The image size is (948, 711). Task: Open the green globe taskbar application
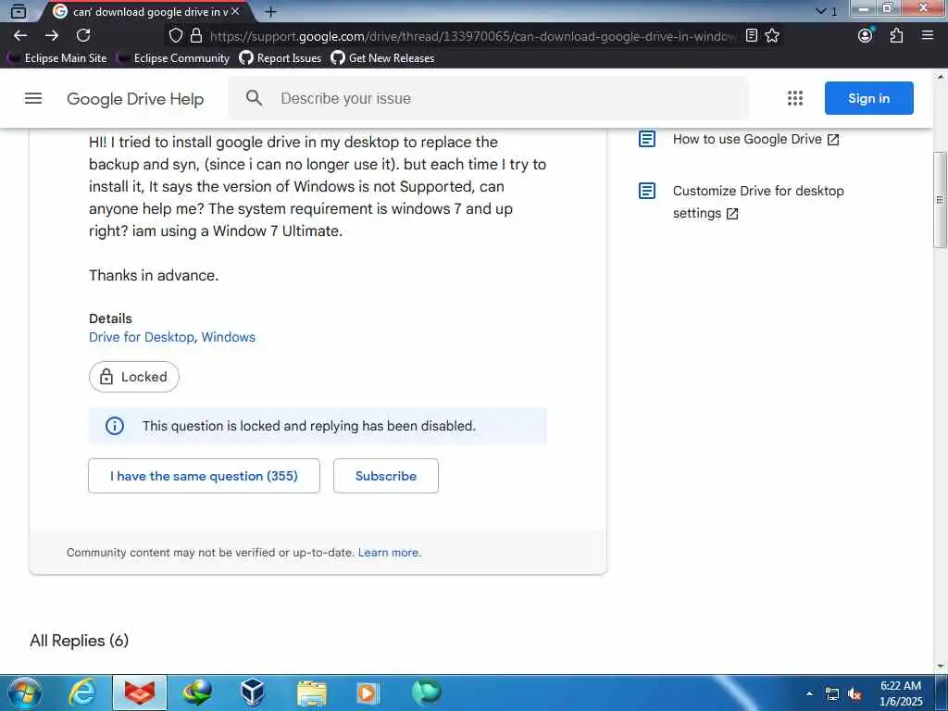[x=427, y=692]
